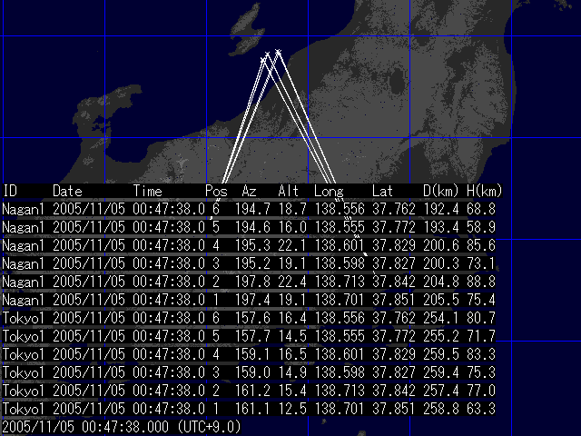This screenshot has height=436, width=581.
Task: Pick the distance value 193.4
Action: click(x=441, y=227)
